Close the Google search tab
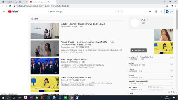 coord(27,2)
